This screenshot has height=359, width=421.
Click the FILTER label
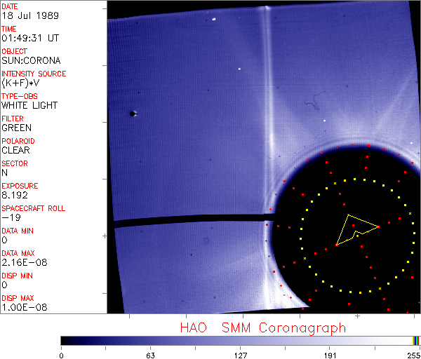(x=13, y=118)
